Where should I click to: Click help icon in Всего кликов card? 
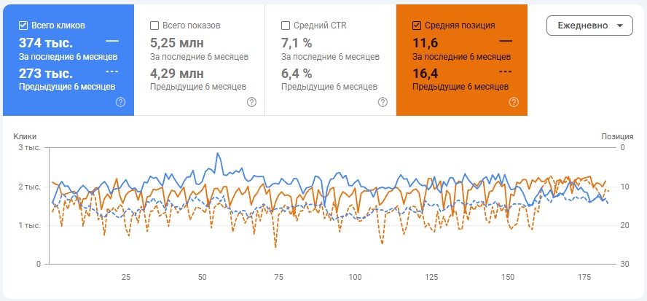[x=121, y=102]
